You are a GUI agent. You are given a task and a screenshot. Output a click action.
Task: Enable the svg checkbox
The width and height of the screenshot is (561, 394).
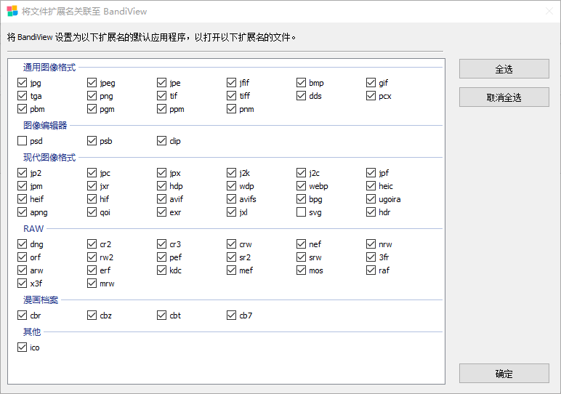click(x=302, y=212)
